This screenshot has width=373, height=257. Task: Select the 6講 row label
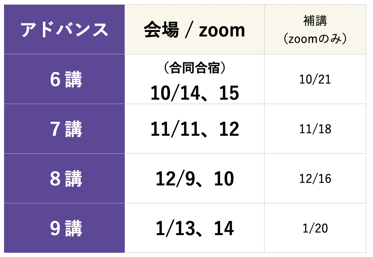click(66, 80)
